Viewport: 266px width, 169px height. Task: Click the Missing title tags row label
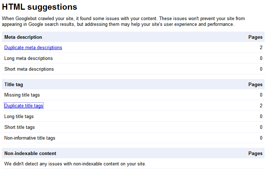(22, 95)
